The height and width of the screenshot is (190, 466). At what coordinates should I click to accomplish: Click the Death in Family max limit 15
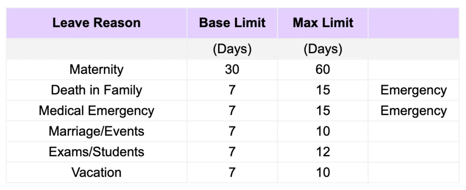(323, 90)
